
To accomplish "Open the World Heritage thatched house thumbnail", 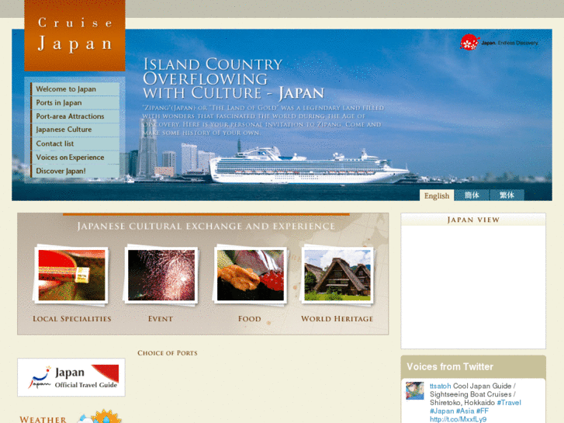I will pos(337,275).
